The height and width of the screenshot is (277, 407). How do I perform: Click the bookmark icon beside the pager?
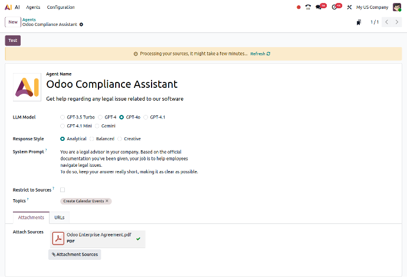(359, 22)
